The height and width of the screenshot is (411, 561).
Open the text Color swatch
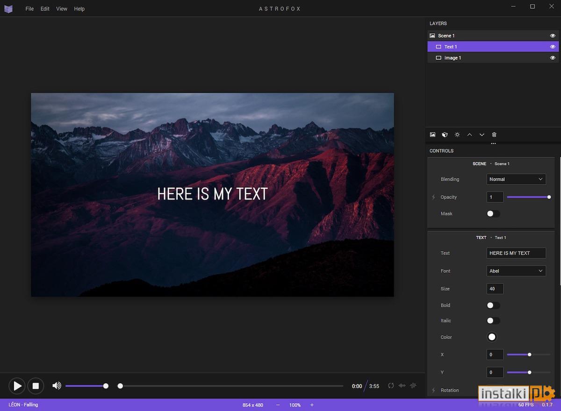coord(492,337)
